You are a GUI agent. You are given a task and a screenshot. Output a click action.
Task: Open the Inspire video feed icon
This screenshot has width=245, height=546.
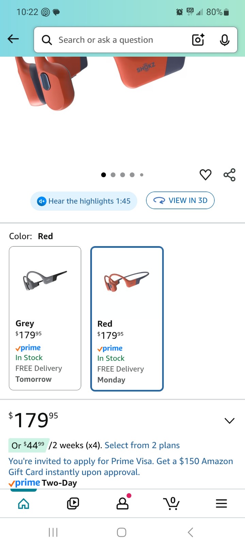pos(73,503)
